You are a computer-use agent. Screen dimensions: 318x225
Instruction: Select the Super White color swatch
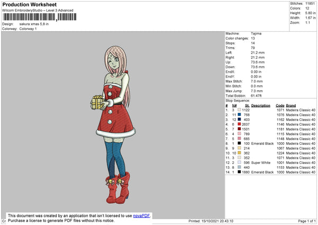tap(240, 162)
